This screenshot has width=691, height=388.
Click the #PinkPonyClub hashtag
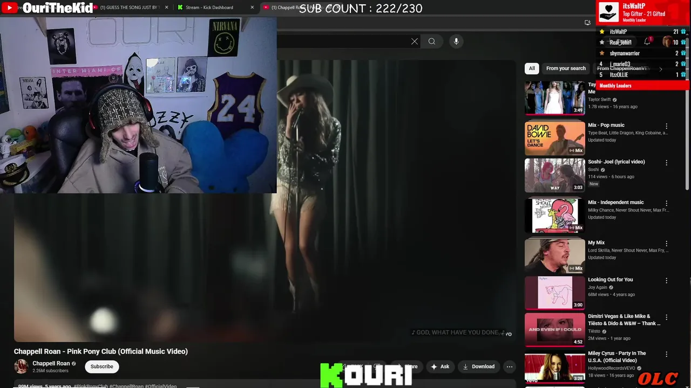coord(91,386)
